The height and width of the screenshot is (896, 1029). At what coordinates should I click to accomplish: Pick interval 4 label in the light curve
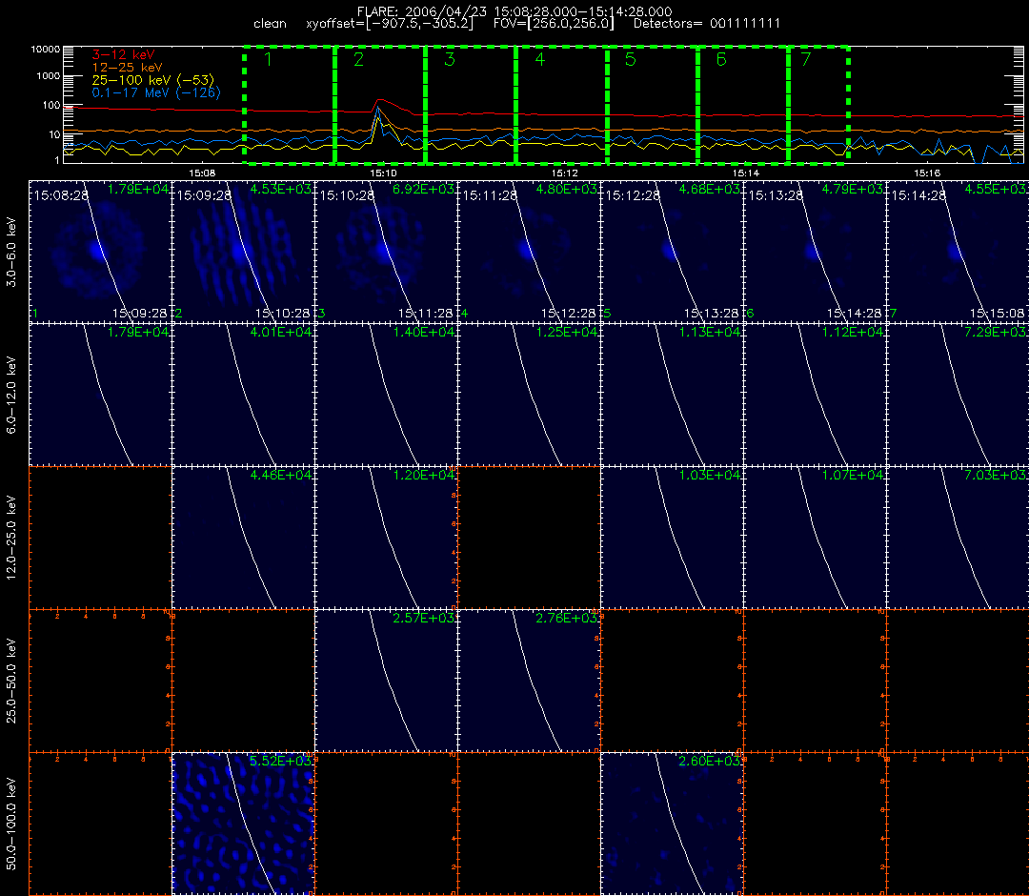(539, 59)
